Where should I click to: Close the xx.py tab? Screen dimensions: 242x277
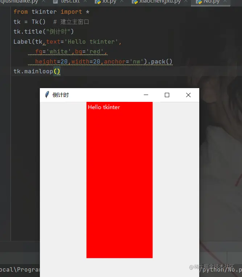pos(122,1)
